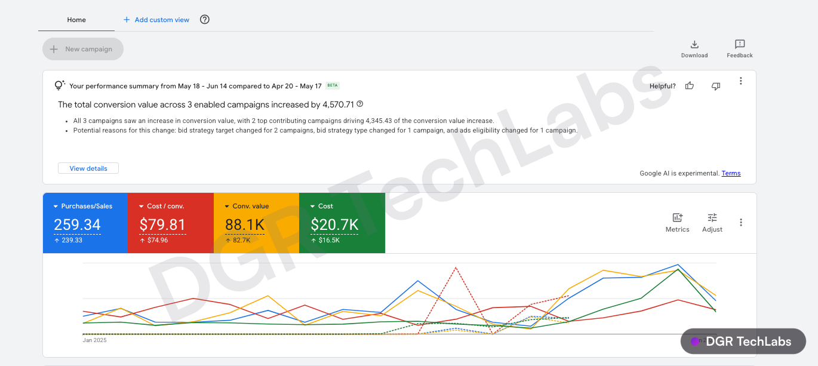Click the 82.7K comparison value
Image resolution: width=818 pixels, height=366 pixels.
[x=241, y=240]
